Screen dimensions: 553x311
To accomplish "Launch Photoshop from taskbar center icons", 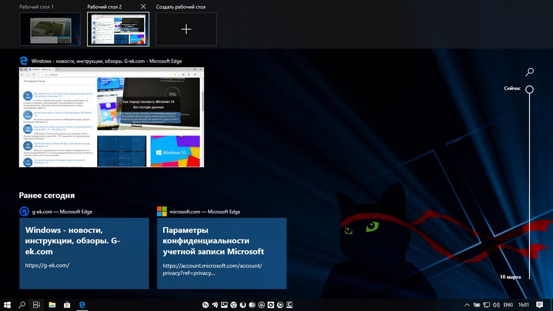I will [x=206, y=305].
